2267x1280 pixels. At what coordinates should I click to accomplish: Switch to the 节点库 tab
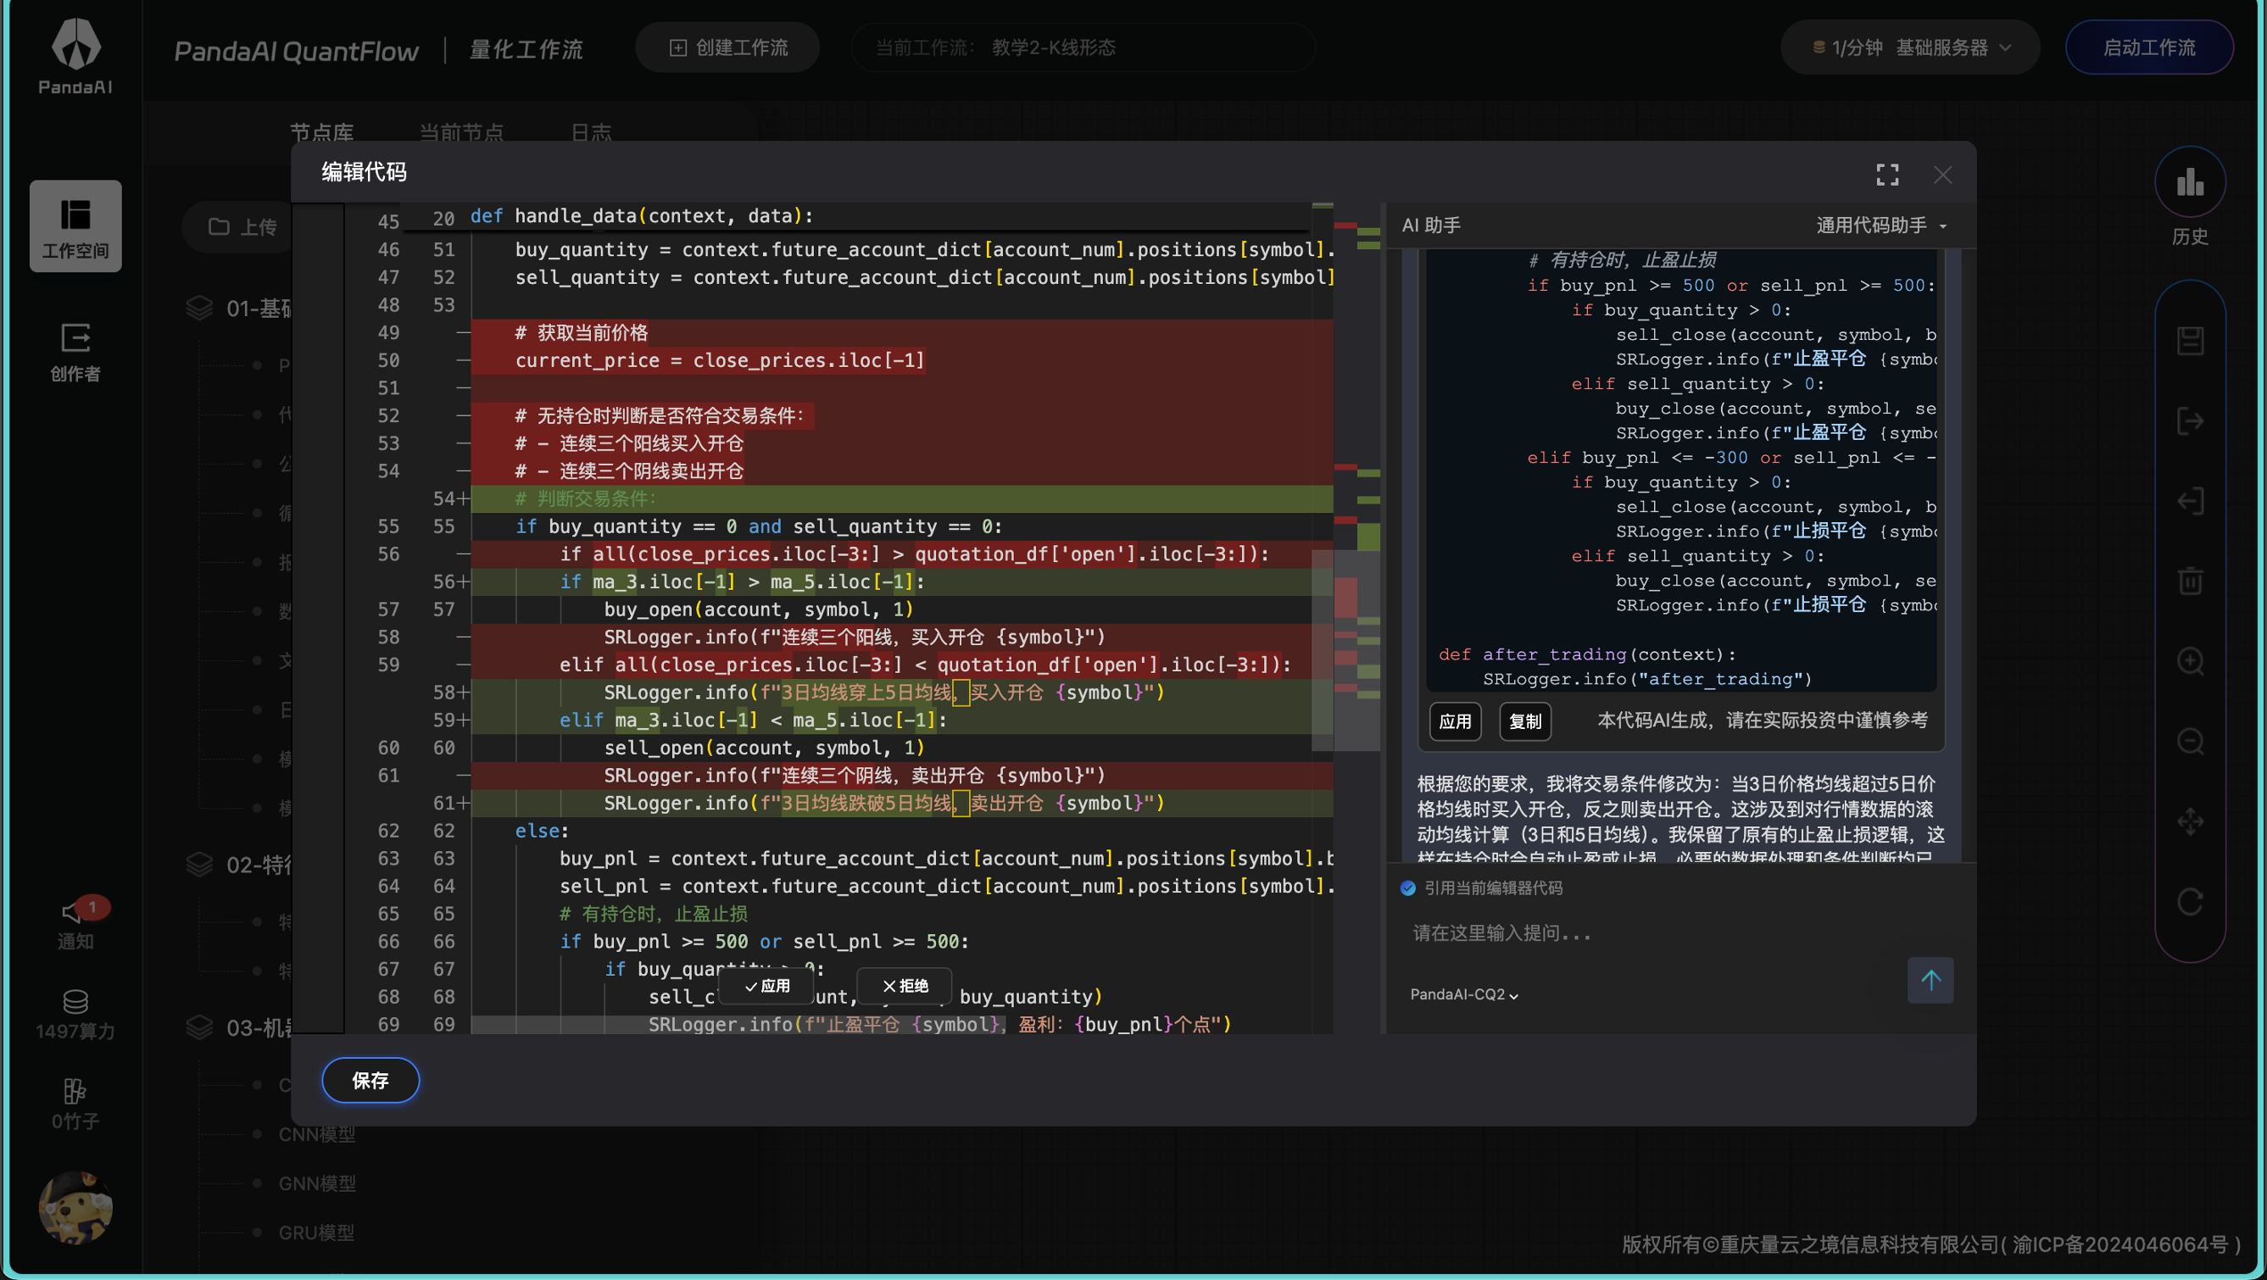[321, 132]
